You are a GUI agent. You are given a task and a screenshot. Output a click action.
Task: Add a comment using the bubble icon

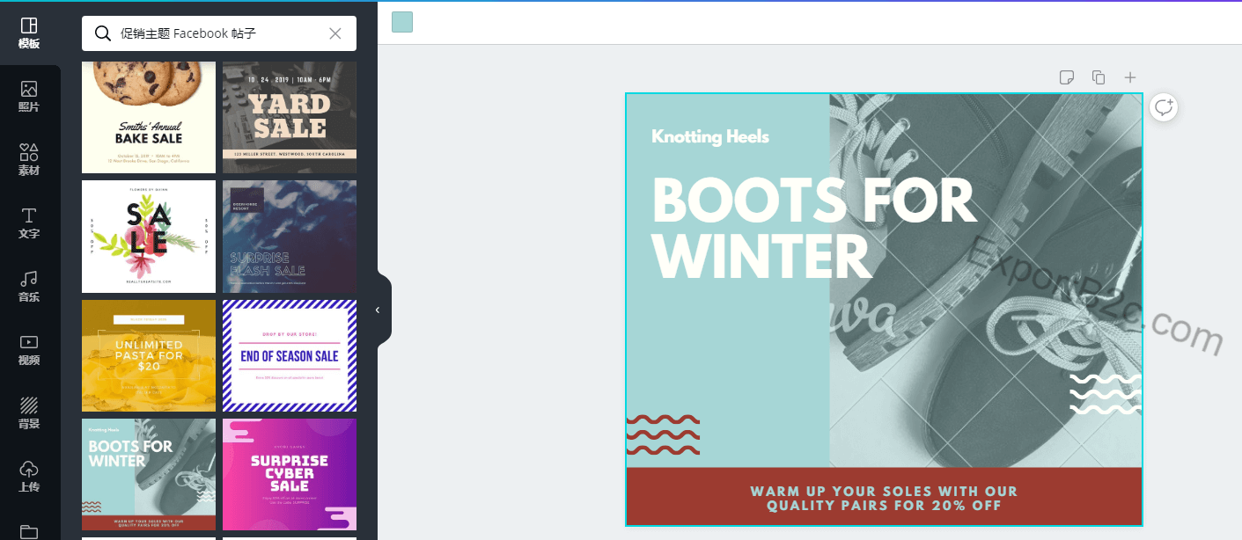1164,107
